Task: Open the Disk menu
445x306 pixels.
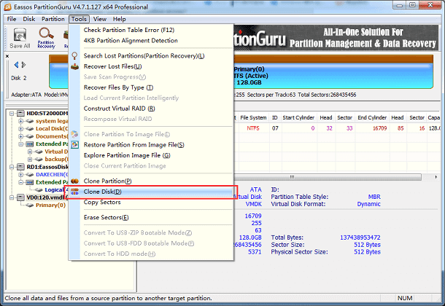Action: [x=29, y=19]
